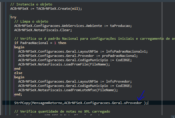Click the comment "// Limpa o objeto"
This screenshot has width=175, height=118.
pyautogui.click(x=31, y=21)
